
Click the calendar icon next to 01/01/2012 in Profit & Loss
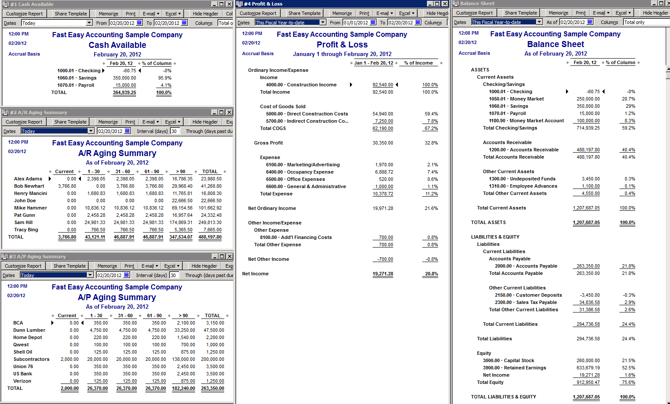374,23
